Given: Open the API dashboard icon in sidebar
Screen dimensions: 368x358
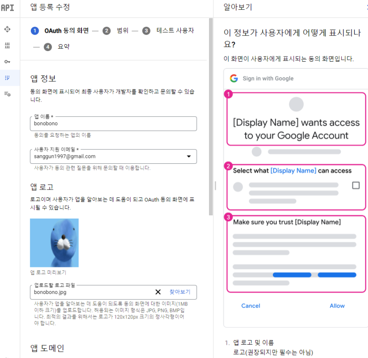Looking at the screenshot, I should pyautogui.click(x=7, y=29).
